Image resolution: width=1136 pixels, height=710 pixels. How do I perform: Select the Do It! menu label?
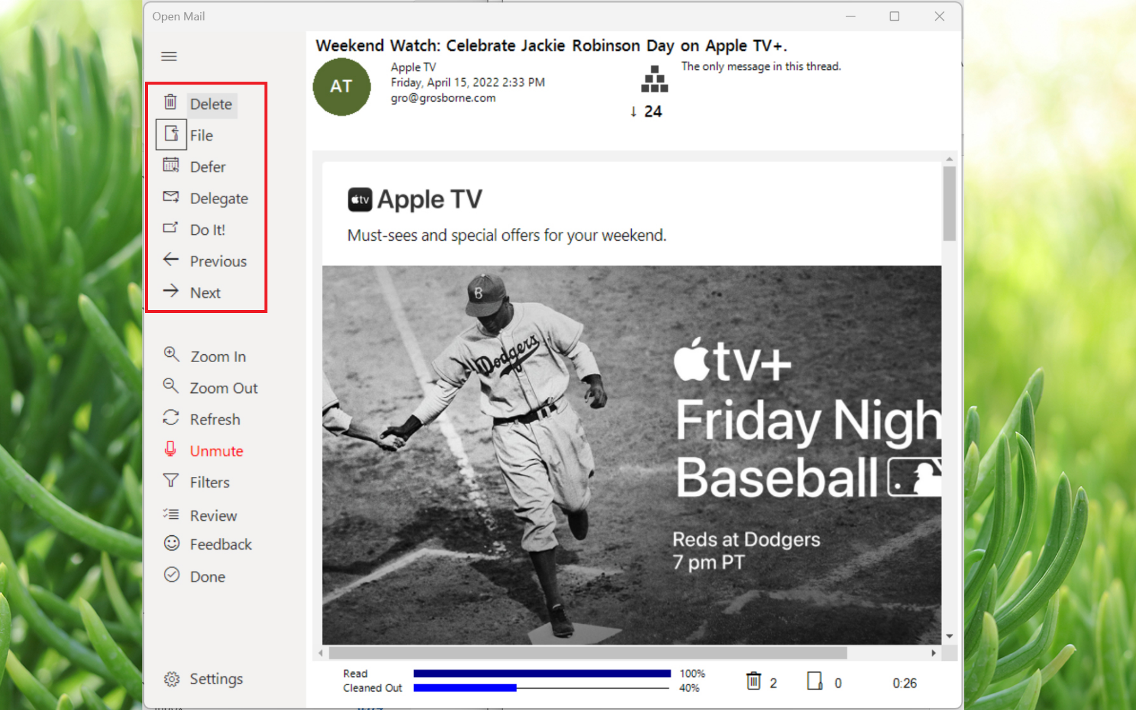pos(208,230)
